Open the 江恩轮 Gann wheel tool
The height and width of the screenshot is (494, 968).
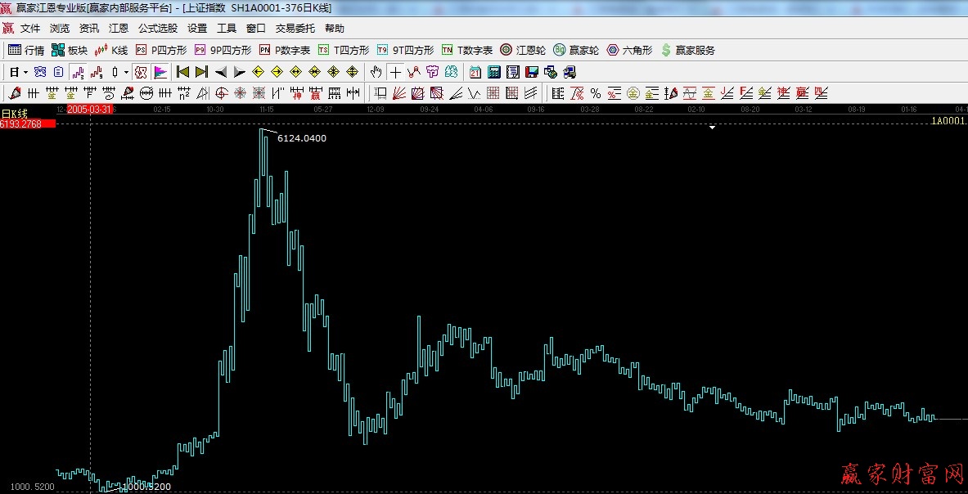click(x=521, y=50)
